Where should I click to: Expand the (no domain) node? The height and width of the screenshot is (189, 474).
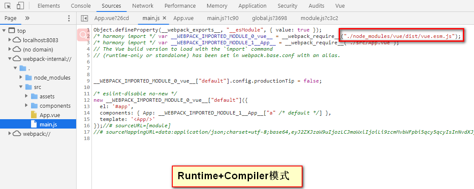[x=10, y=49]
